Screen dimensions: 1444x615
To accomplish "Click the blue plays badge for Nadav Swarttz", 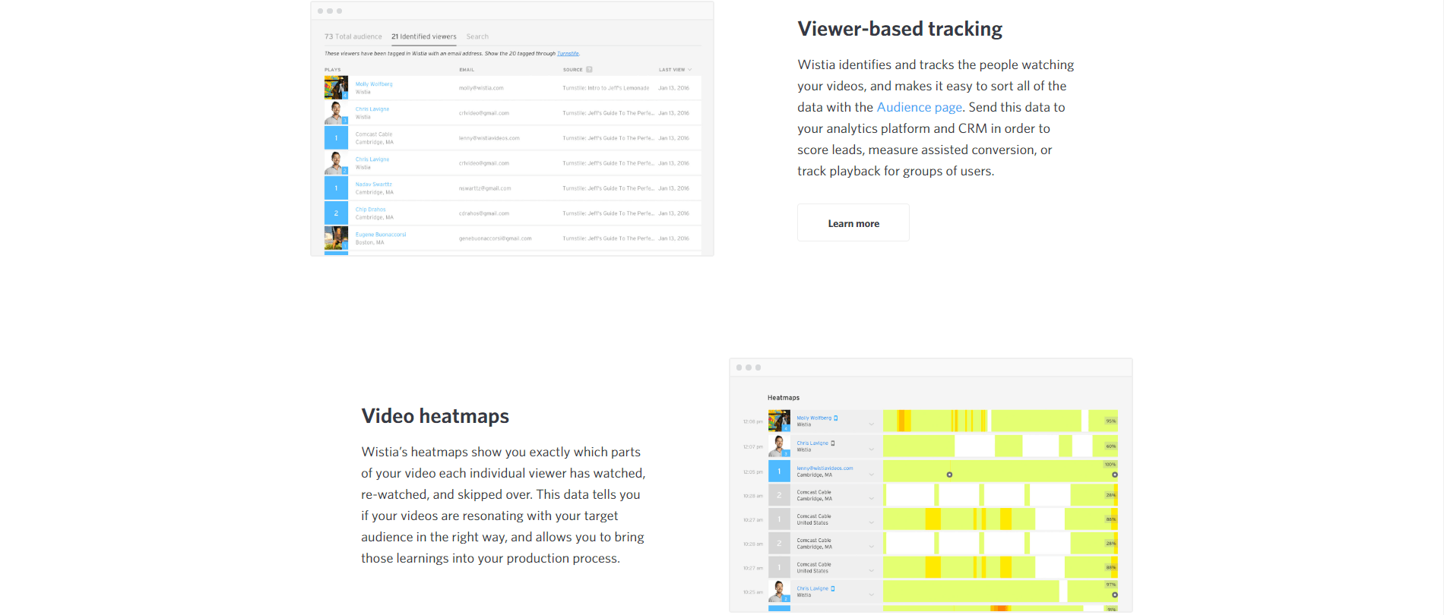I will pos(336,188).
